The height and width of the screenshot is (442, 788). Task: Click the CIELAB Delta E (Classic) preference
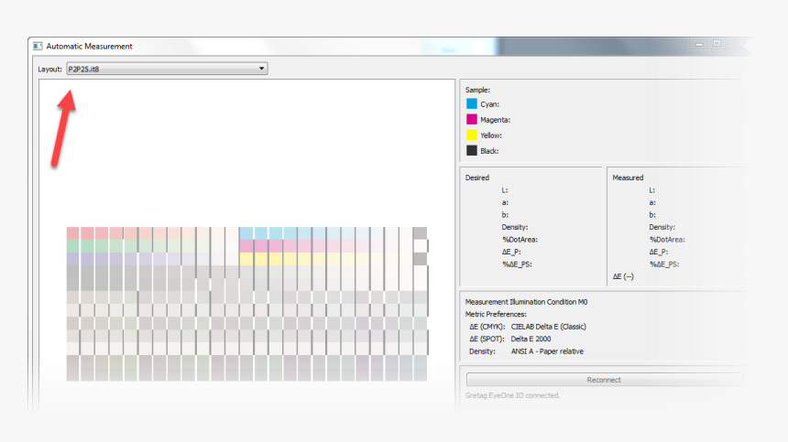pyautogui.click(x=548, y=327)
